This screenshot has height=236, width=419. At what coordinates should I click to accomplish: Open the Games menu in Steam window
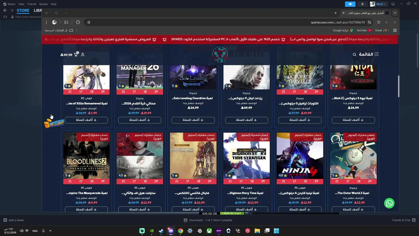[x=43, y=4]
